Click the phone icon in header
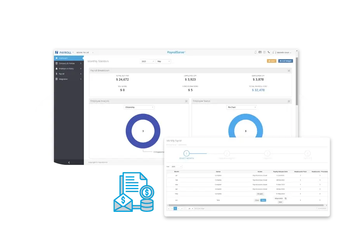Image resolution: width=361 pixels, height=243 pixels. 269,52
